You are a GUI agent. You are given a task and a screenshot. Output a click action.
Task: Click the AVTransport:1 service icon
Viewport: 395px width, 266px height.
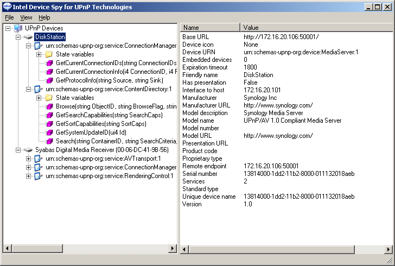39,159
